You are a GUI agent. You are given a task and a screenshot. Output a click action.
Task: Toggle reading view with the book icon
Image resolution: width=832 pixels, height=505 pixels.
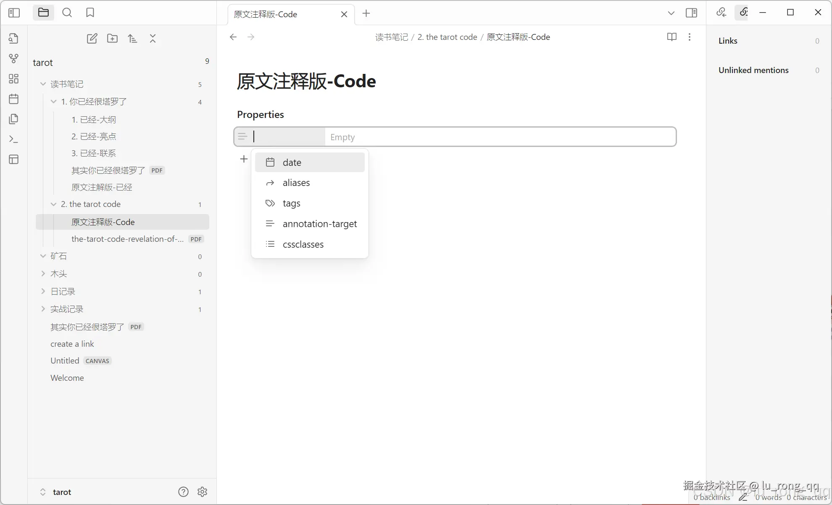coord(671,37)
